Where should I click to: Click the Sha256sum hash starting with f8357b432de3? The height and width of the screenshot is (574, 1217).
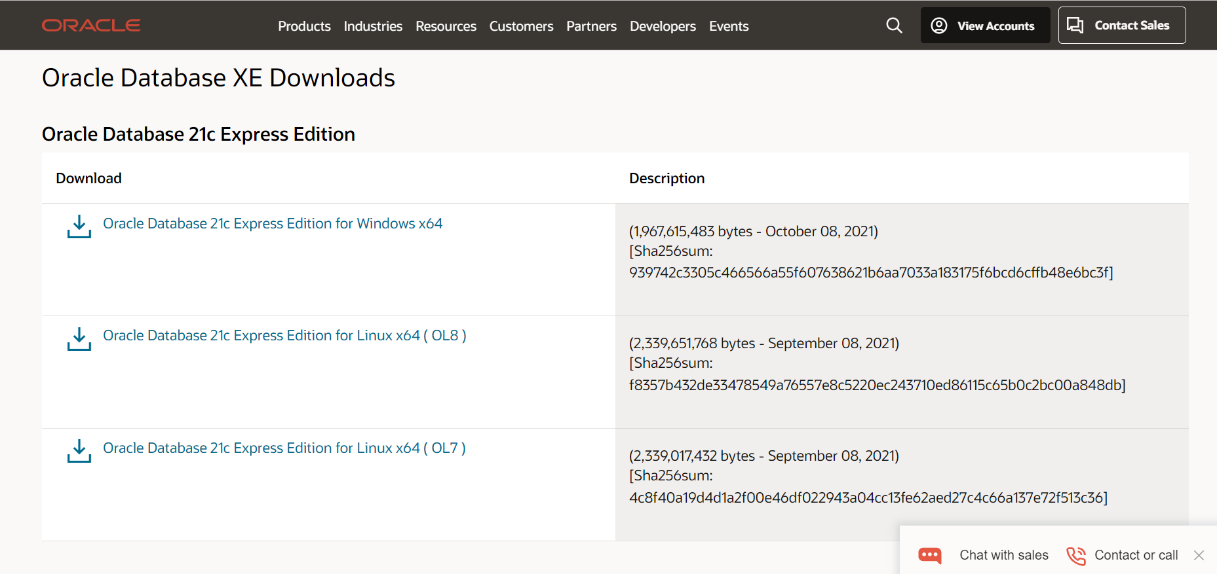pyautogui.click(x=878, y=386)
